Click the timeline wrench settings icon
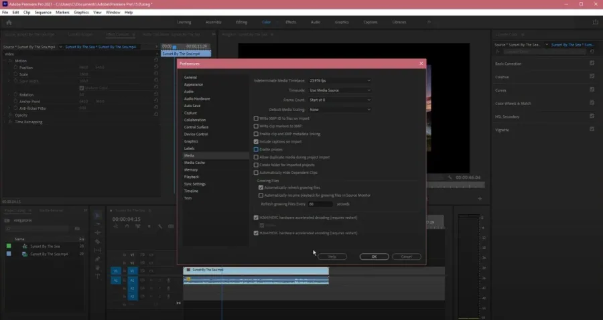Image resolution: width=603 pixels, height=320 pixels. point(160,226)
